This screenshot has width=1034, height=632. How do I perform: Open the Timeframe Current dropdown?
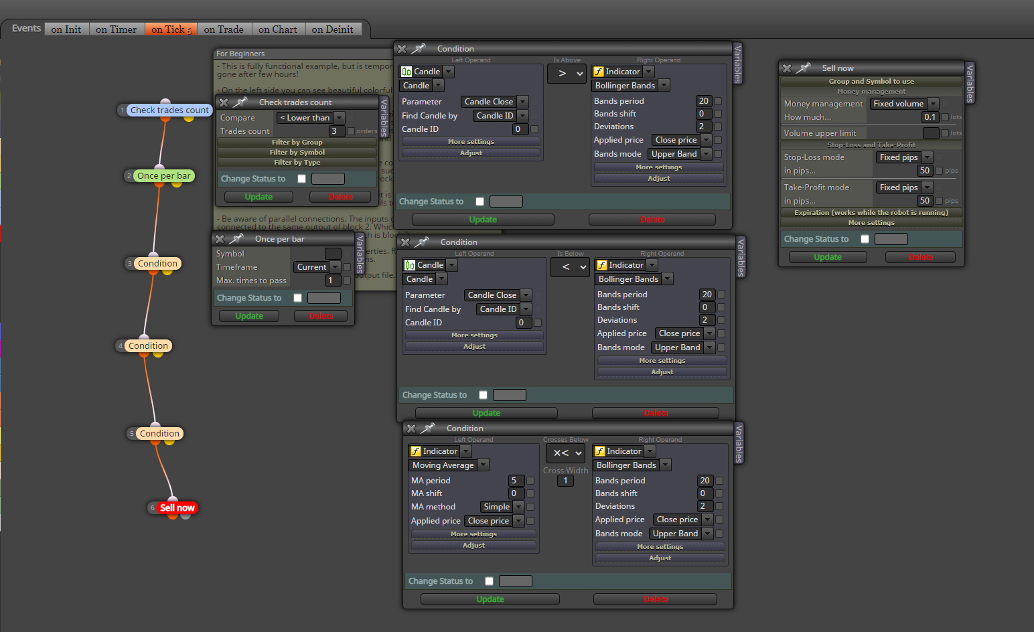pos(317,267)
